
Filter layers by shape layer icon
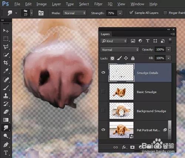155,41
